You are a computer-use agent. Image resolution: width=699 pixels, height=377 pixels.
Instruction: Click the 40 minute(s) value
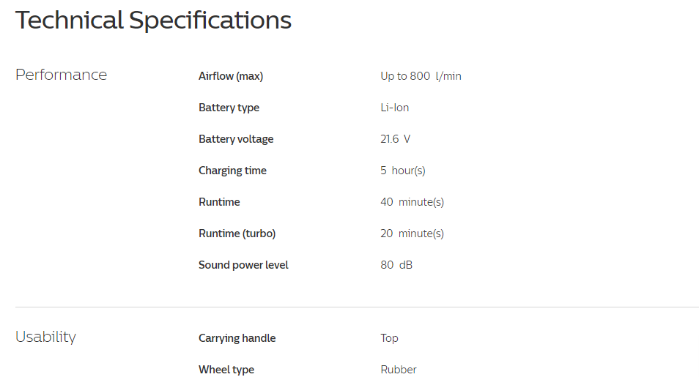pos(412,202)
